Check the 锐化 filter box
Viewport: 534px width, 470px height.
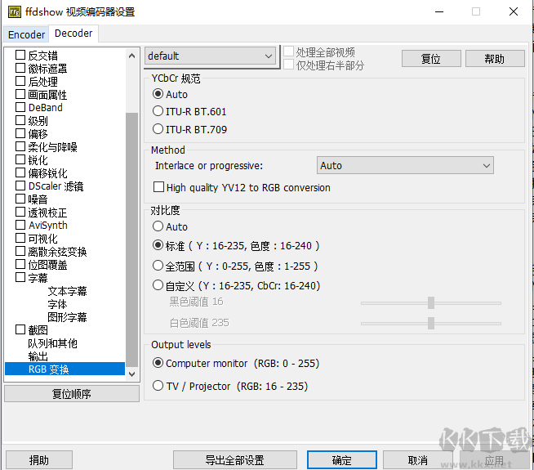(x=20, y=159)
